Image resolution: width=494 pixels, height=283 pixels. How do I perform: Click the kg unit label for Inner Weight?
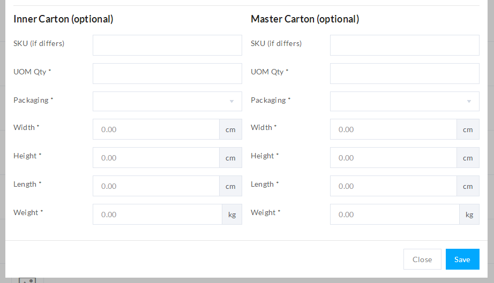coord(232,215)
